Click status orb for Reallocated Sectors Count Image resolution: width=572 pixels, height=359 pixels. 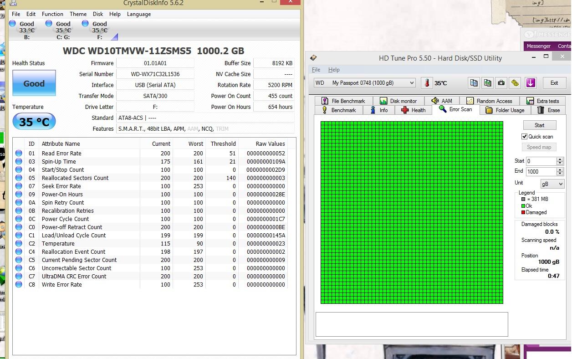(x=19, y=178)
